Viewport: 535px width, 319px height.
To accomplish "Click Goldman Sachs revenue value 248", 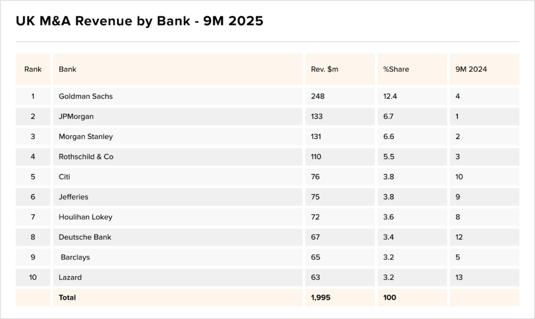I will pyautogui.click(x=318, y=97).
